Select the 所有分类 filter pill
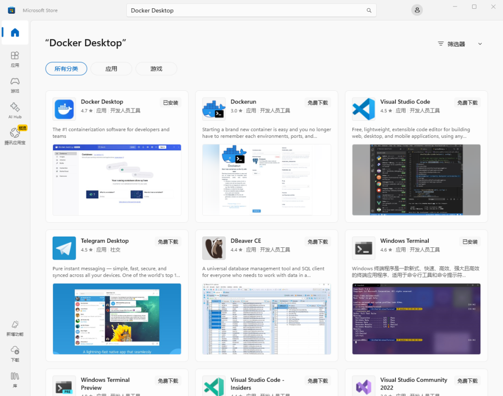Screen dimensions: 503x396 (66, 69)
